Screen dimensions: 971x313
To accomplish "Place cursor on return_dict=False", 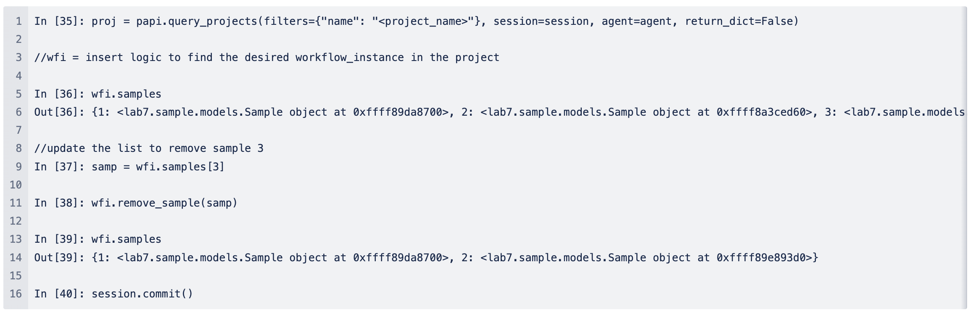I will pyautogui.click(x=738, y=21).
